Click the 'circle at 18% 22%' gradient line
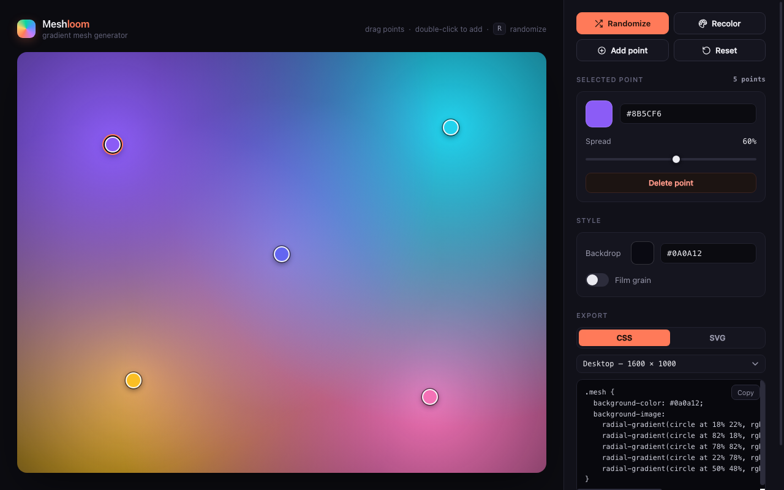This screenshot has width=784, height=490. [681, 425]
